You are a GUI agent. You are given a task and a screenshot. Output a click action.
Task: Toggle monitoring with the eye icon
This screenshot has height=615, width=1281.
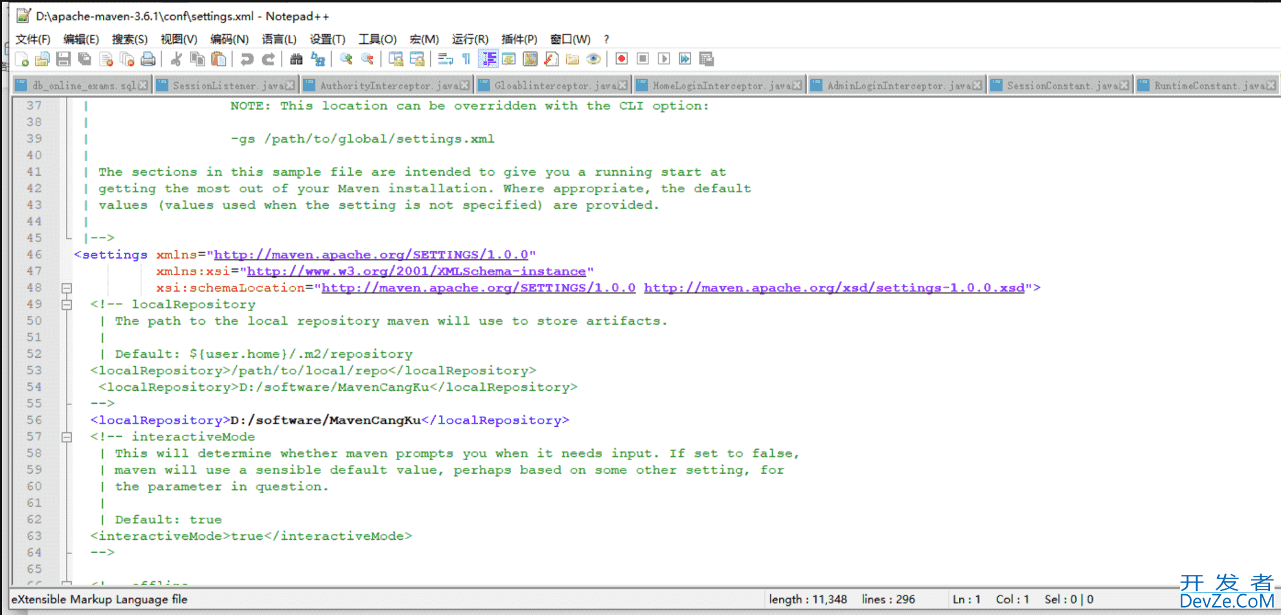(x=593, y=60)
